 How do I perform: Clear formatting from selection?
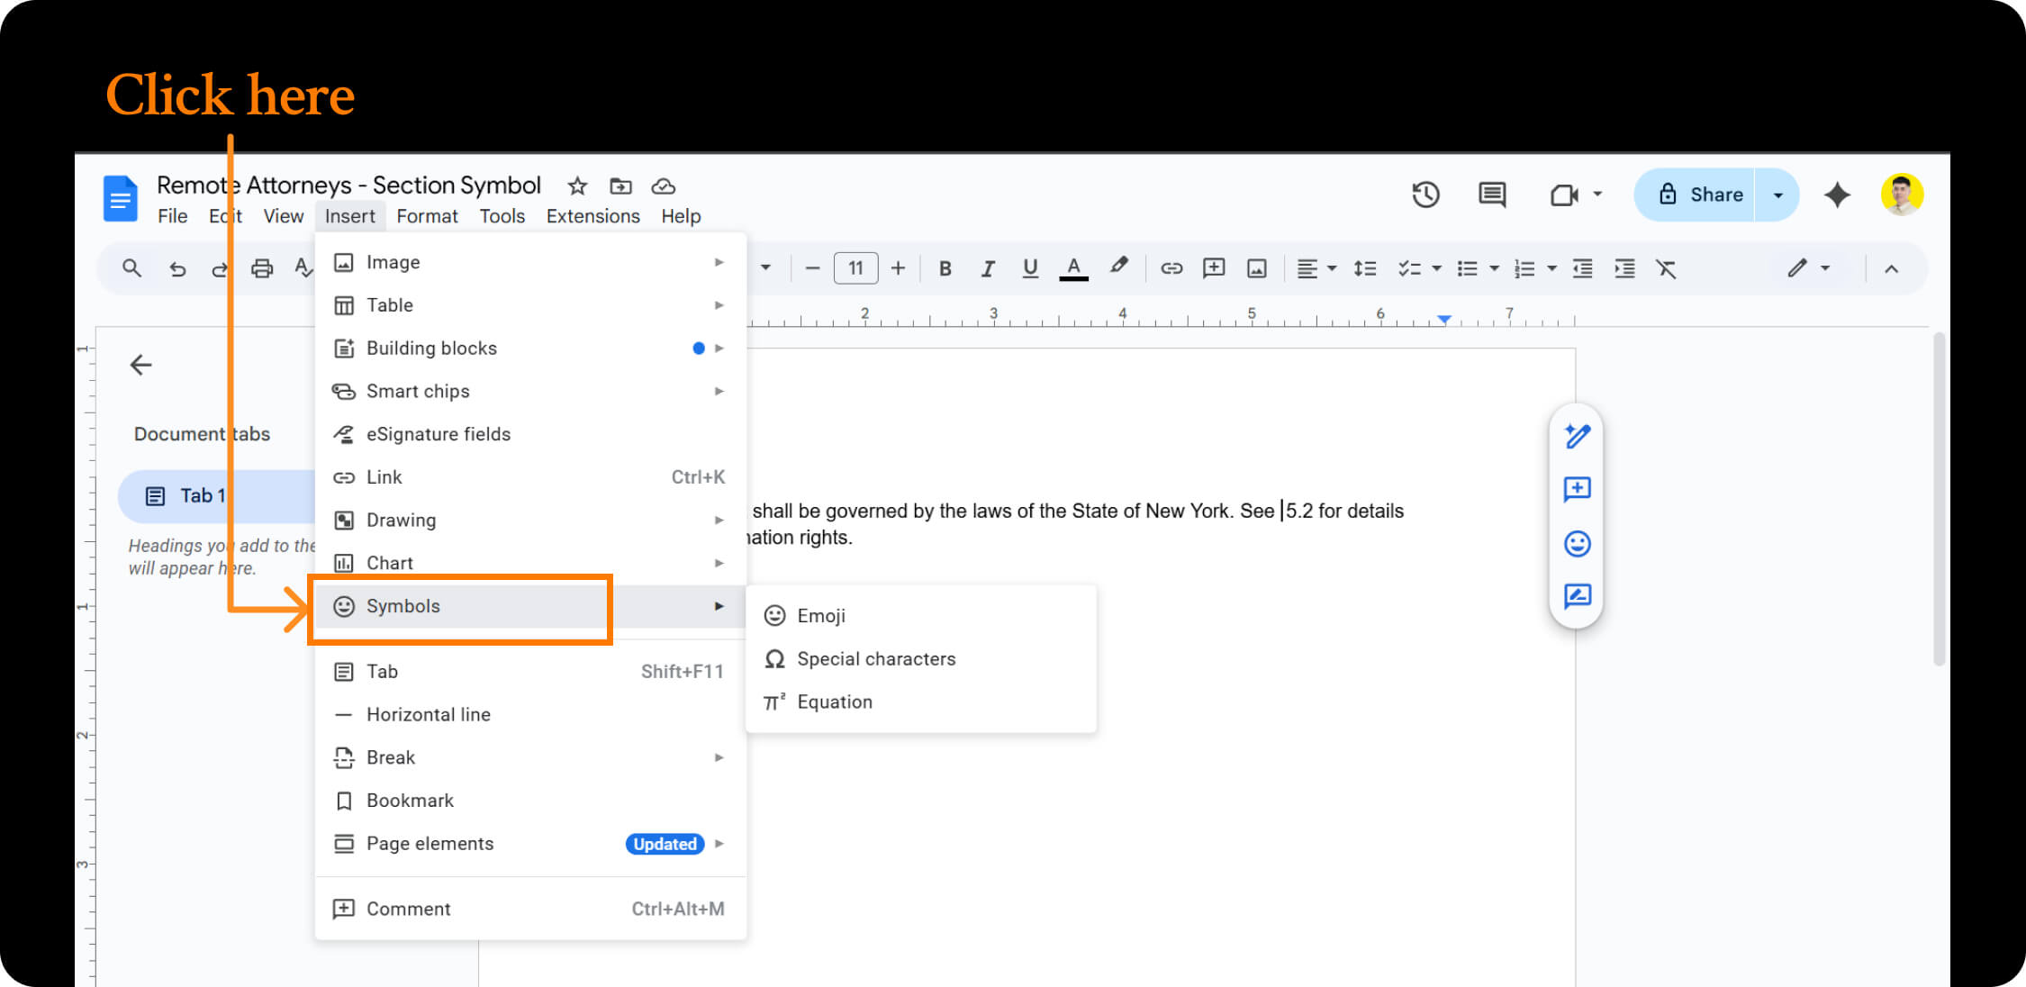point(1666,268)
